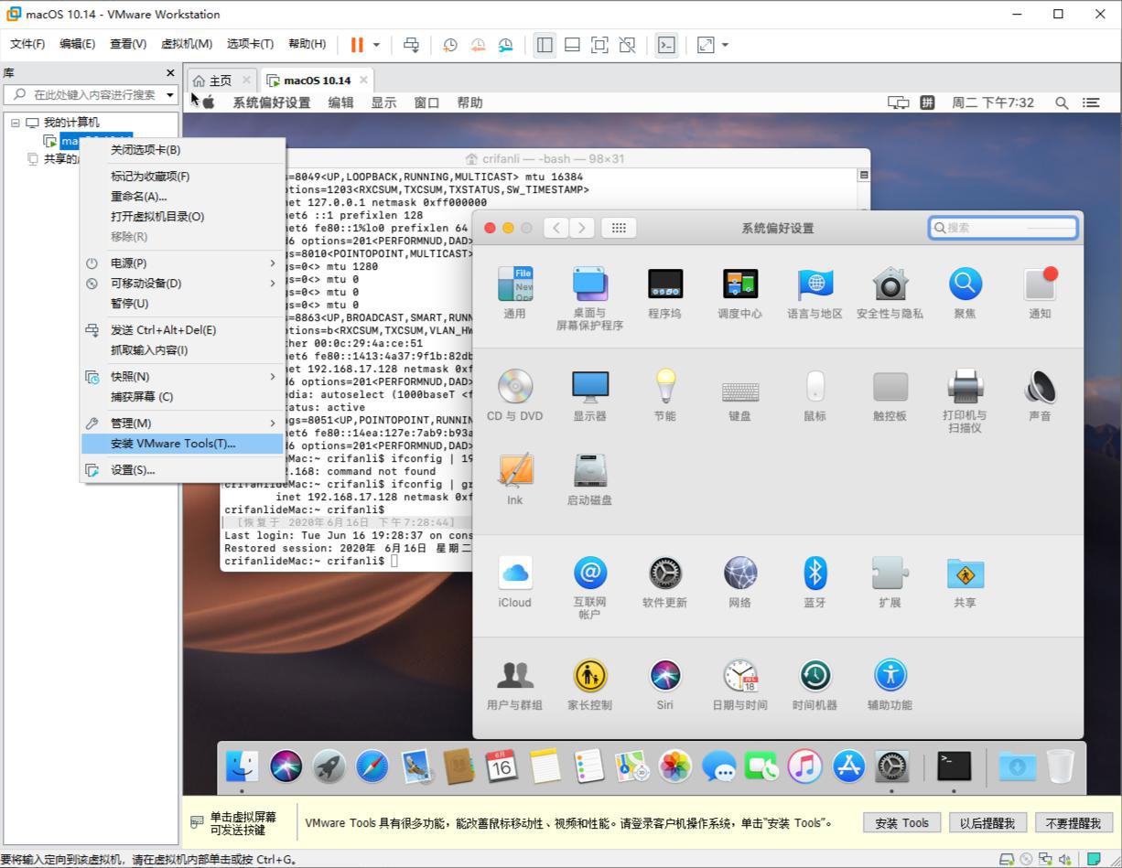Screen dimensions: 1122x868
Task: Open Accessibility (辅助功能) preferences
Action: click(890, 676)
